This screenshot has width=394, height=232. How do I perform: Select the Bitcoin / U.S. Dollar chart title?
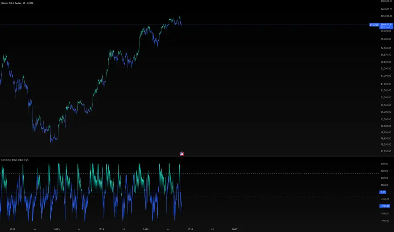click(17, 3)
